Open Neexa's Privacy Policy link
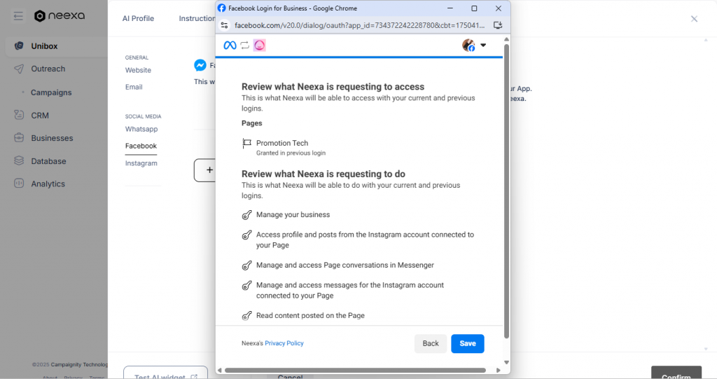 (x=284, y=343)
